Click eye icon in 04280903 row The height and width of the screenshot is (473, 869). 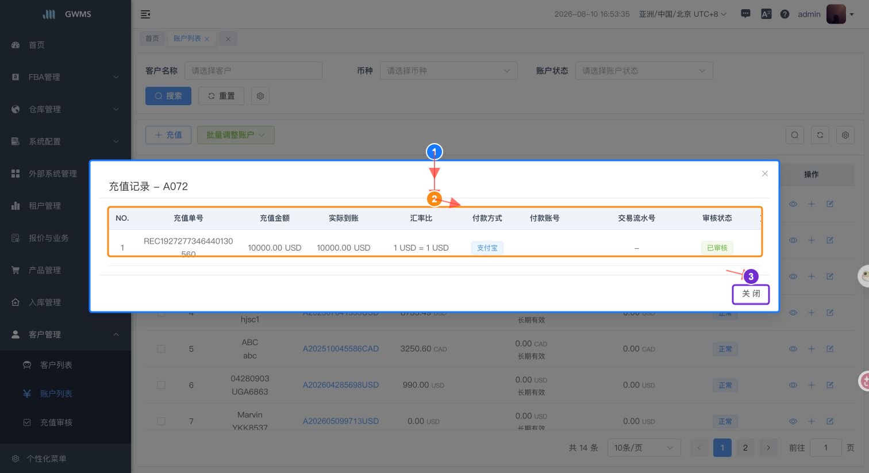point(793,385)
